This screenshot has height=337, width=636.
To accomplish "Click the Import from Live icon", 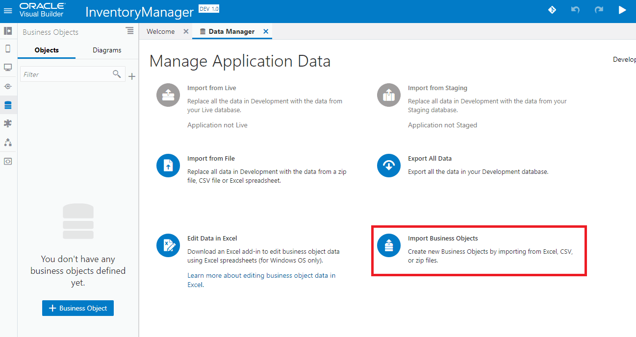I will 168,95.
